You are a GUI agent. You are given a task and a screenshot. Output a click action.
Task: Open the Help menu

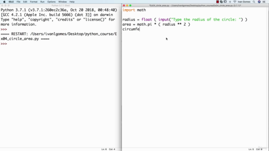point(72,2)
